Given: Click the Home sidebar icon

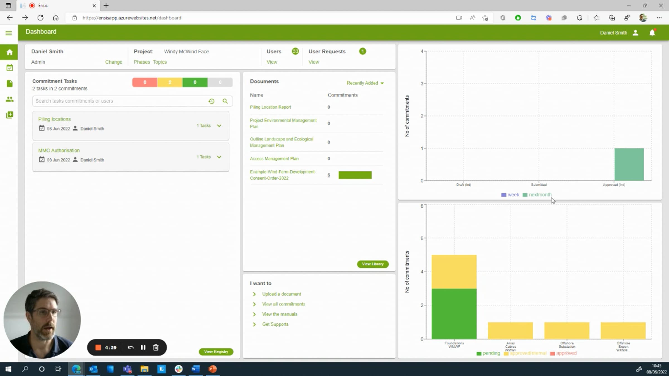Looking at the screenshot, I should point(9,52).
